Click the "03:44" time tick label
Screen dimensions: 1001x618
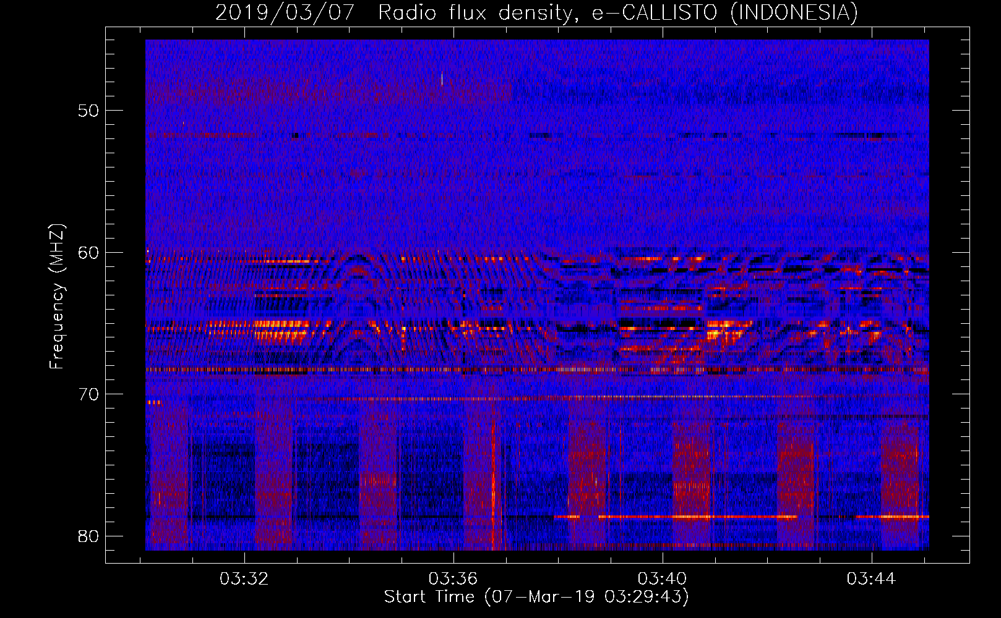pyautogui.click(x=872, y=579)
